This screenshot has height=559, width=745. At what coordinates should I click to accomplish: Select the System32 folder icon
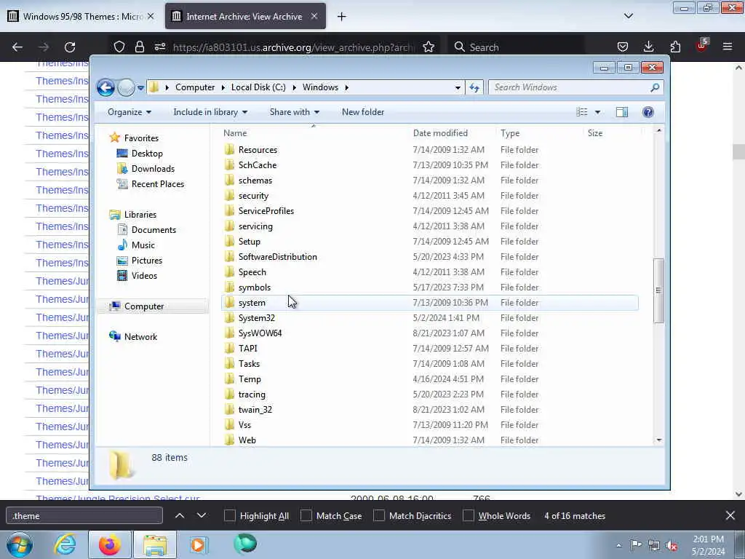[230, 318]
